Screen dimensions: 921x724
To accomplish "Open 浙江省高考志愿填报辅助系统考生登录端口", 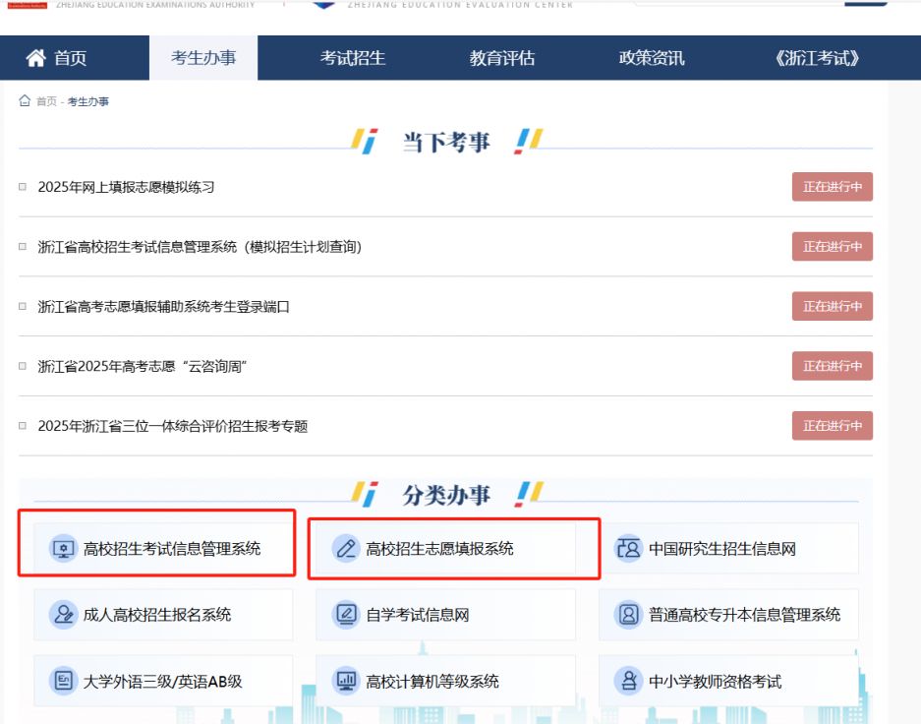I will [x=160, y=306].
